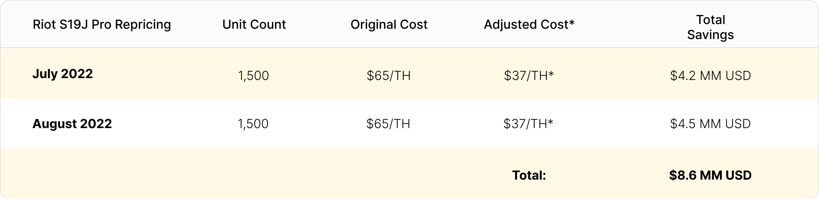Click August 2022 original cost $65/TH
Viewport: 819px width, 199px height.
point(388,124)
